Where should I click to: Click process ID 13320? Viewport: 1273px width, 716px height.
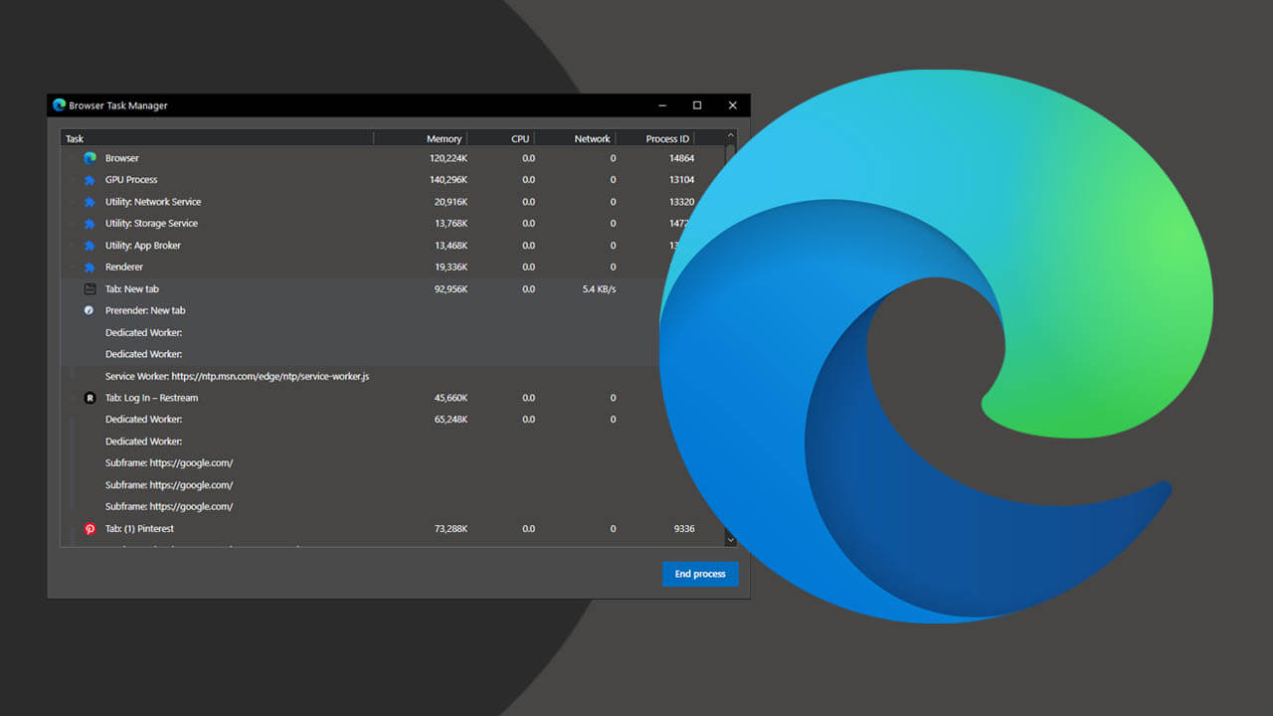(x=681, y=202)
